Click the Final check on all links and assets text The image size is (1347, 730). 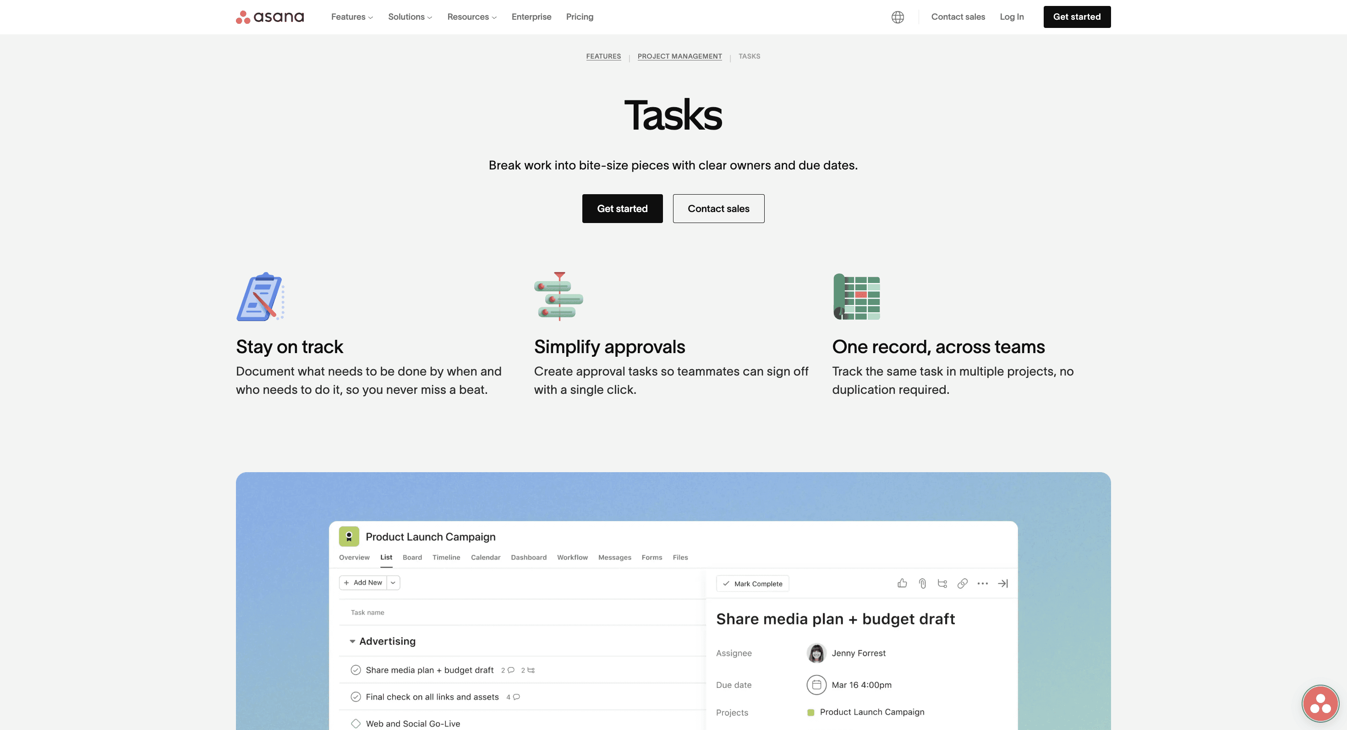(432, 697)
